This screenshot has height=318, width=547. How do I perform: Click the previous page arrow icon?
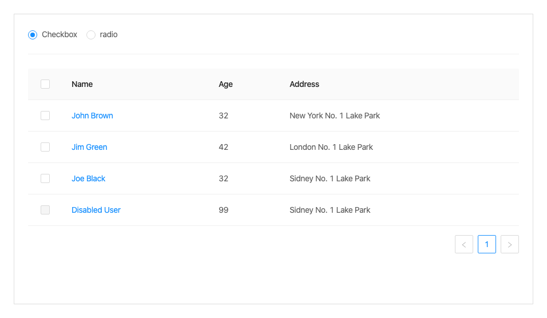coord(464,244)
